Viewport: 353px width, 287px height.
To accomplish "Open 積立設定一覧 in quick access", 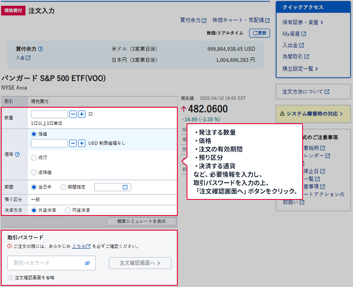I will click(x=300, y=69).
